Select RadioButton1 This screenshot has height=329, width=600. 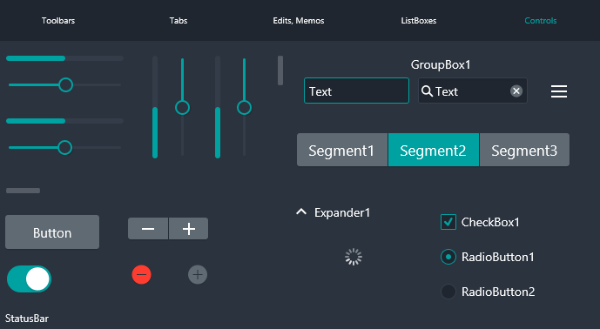tap(448, 257)
